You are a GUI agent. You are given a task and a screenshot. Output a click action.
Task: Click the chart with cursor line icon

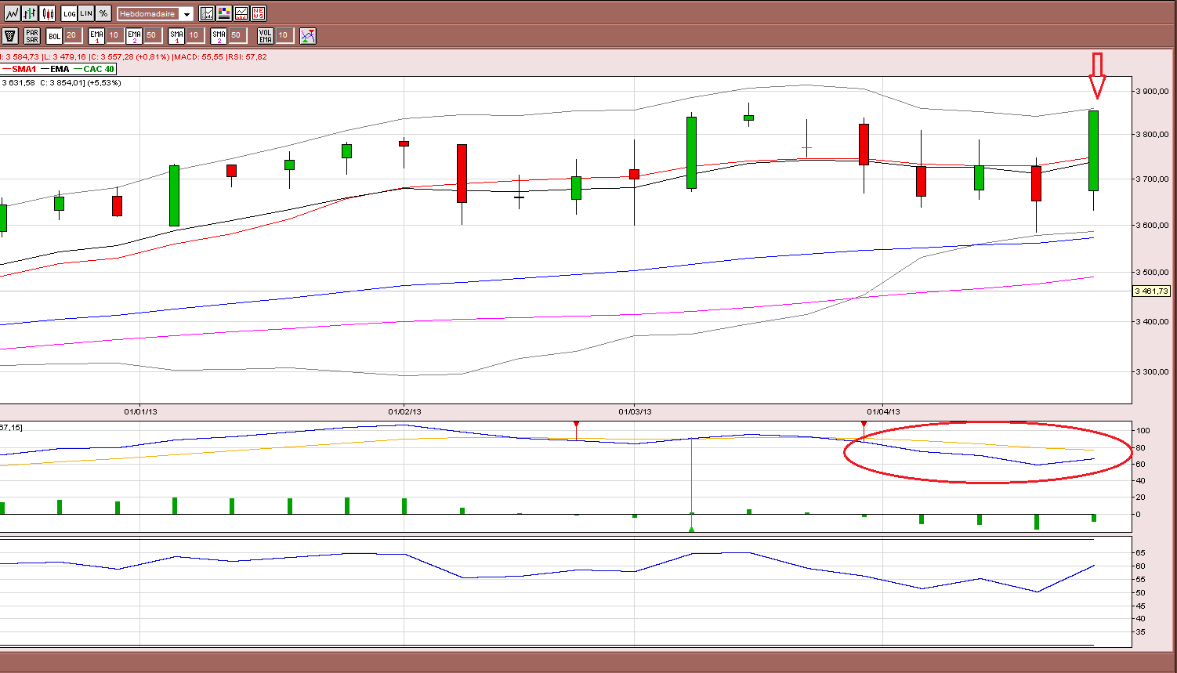click(207, 13)
